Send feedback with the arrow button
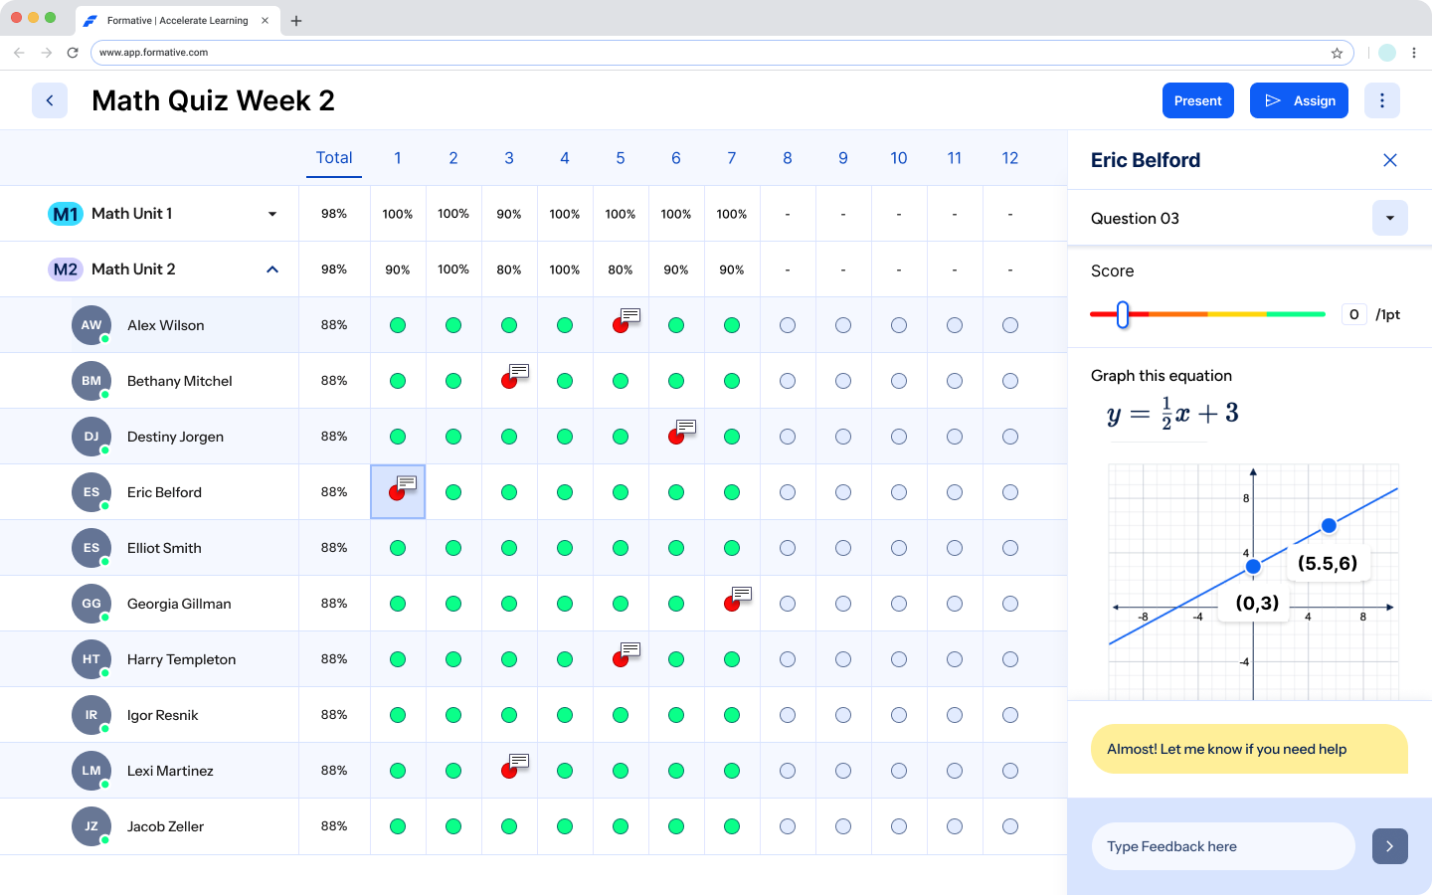The height and width of the screenshot is (895, 1432). (x=1389, y=846)
